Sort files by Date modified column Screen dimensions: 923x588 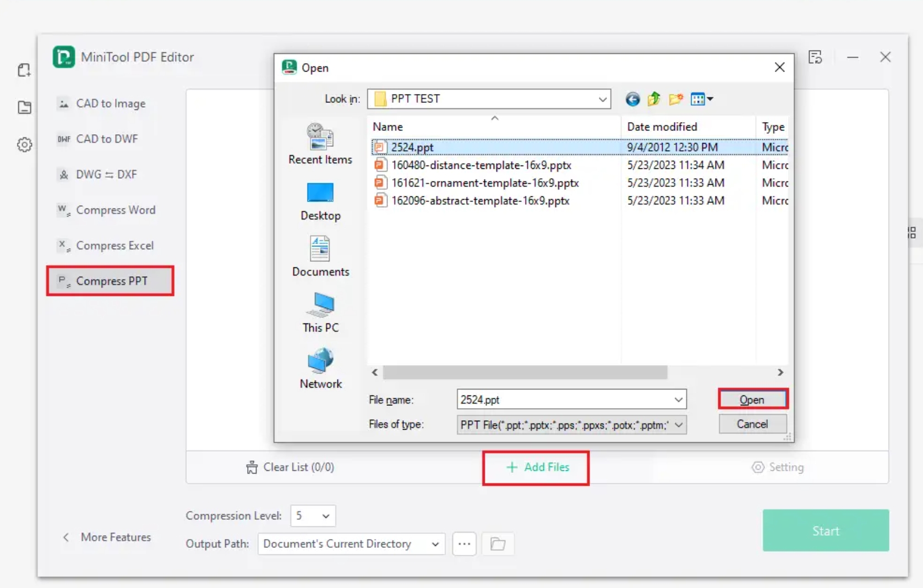[688, 127]
